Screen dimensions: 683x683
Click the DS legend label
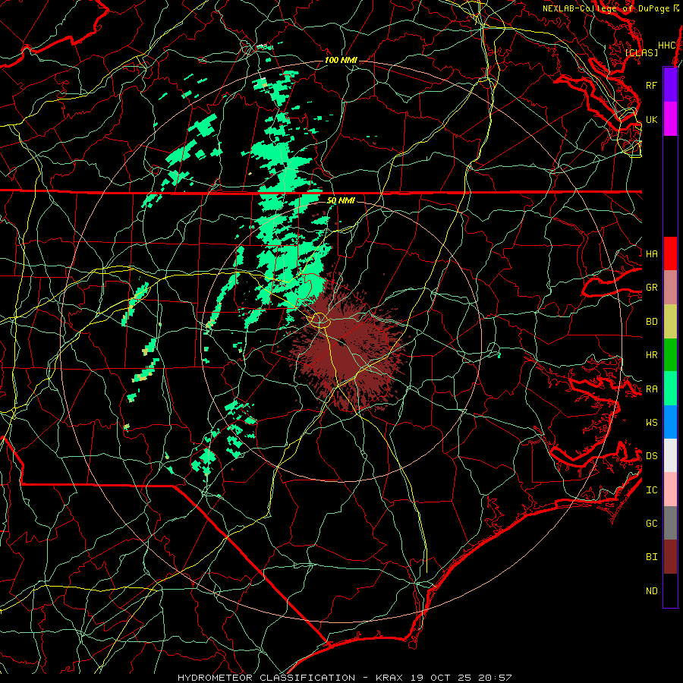pyautogui.click(x=652, y=456)
